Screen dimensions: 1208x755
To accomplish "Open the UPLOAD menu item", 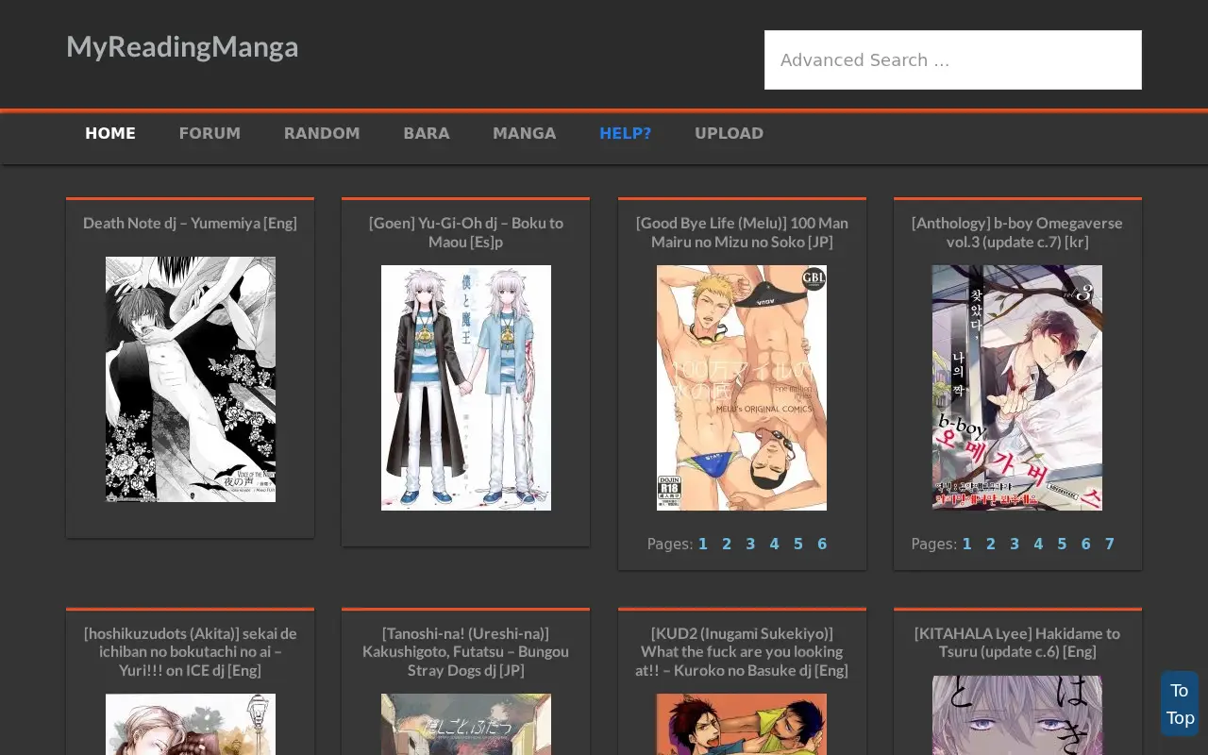I will [x=730, y=133].
